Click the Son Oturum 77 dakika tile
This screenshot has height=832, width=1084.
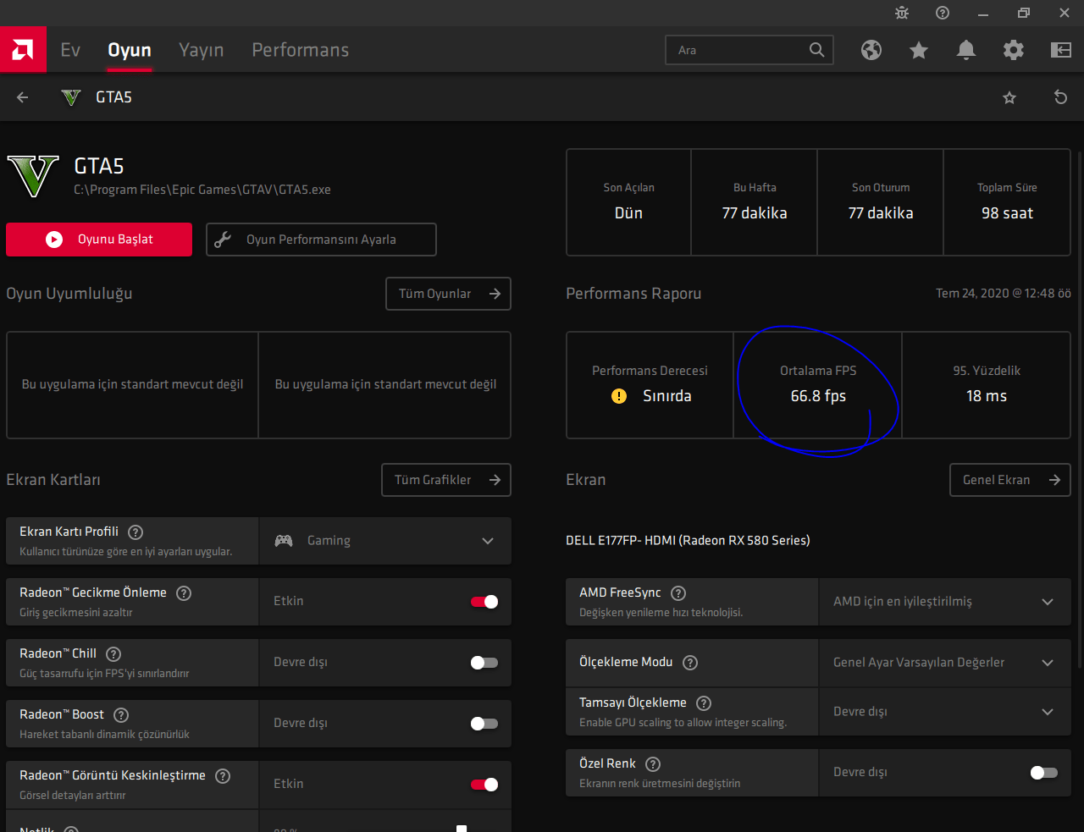[x=881, y=202]
